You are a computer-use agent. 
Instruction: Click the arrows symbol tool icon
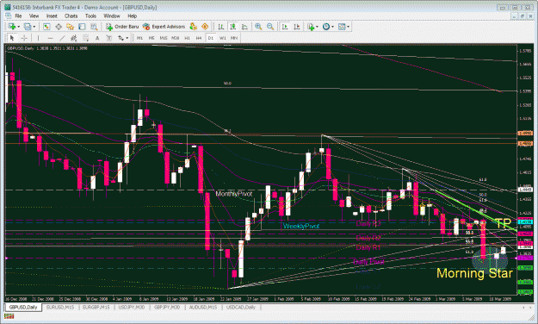[x=121, y=38]
